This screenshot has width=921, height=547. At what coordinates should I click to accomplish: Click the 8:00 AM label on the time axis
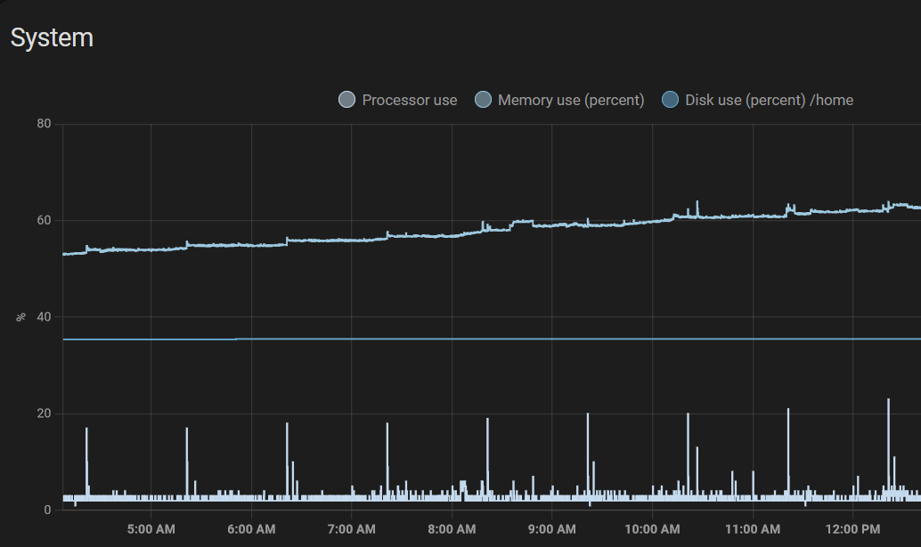(452, 528)
